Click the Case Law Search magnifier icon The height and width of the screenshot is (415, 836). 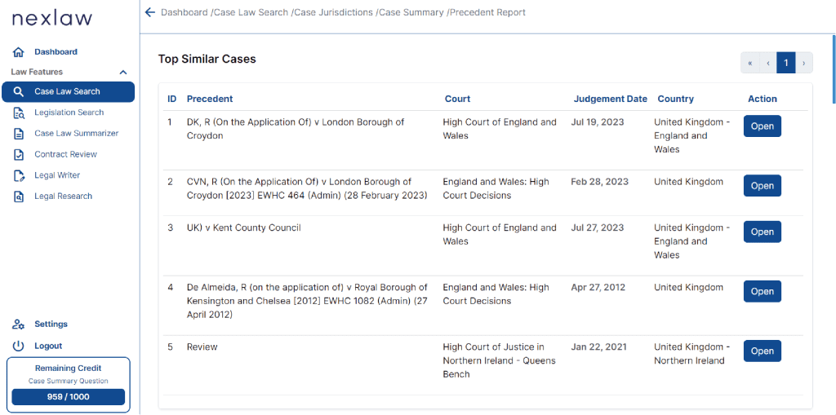[19, 91]
